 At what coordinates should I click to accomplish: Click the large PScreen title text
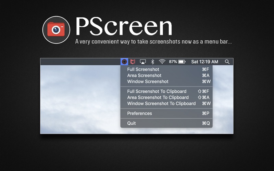coord(124,26)
